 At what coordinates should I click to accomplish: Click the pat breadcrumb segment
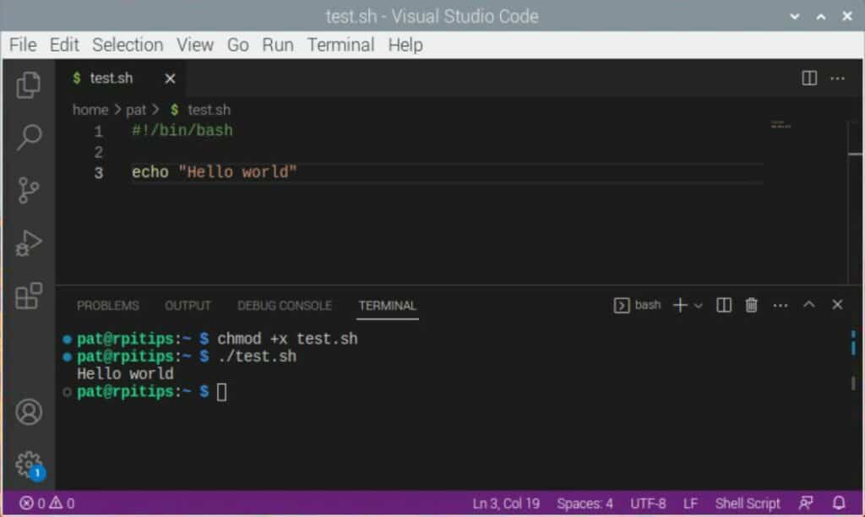(136, 110)
